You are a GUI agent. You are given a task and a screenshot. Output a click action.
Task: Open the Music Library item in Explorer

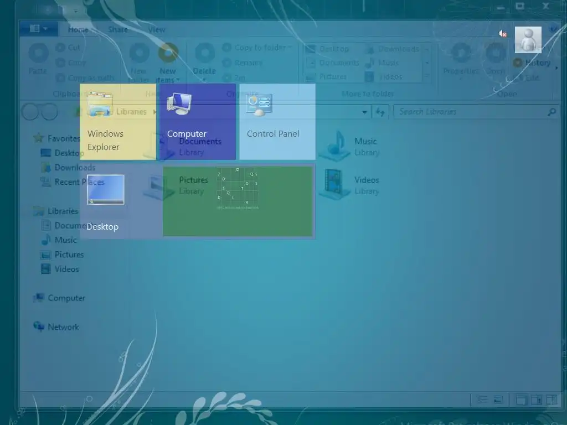(349, 146)
